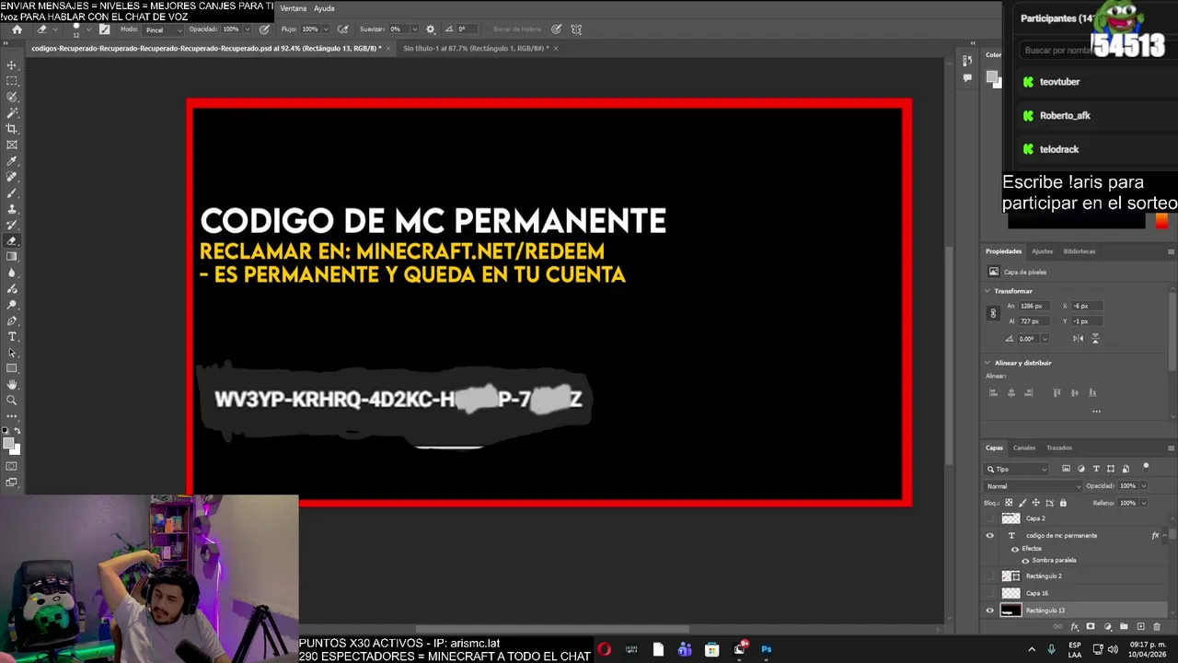1178x663 pixels.
Task: Switch to the Trazados tab
Action: point(1059,448)
